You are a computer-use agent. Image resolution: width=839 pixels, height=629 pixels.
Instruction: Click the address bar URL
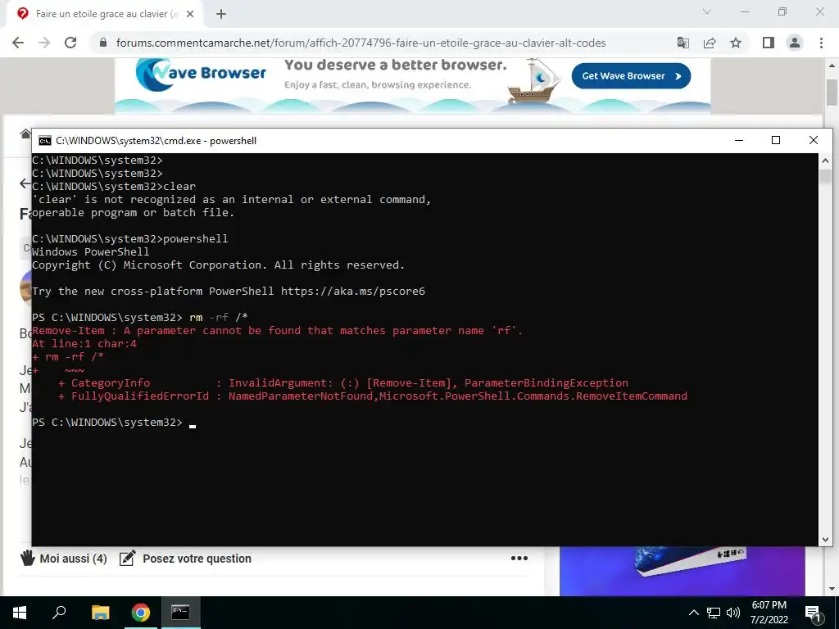tap(361, 43)
